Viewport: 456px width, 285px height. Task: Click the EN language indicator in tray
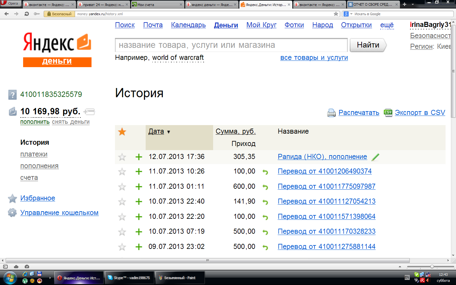(407, 277)
